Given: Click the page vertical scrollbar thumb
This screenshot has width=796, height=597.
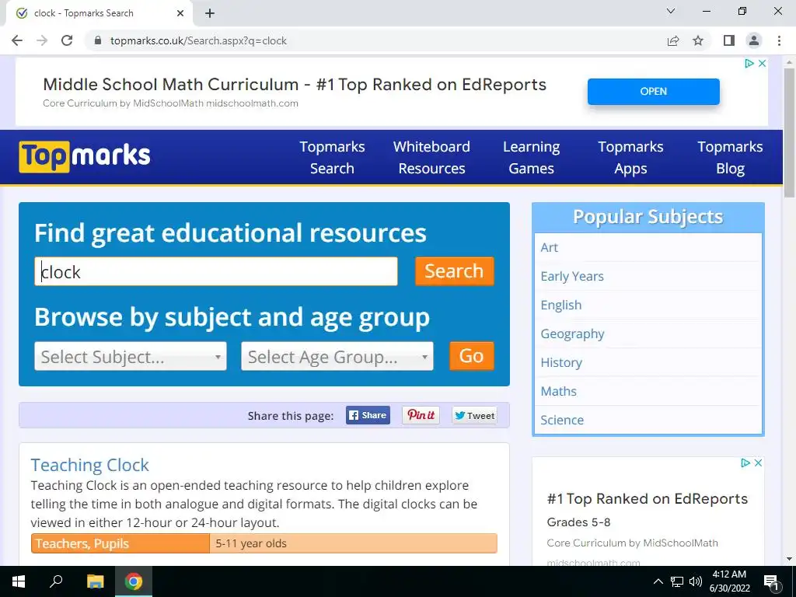Looking at the screenshot, I should pyautogui.click(x=789, y=132).
